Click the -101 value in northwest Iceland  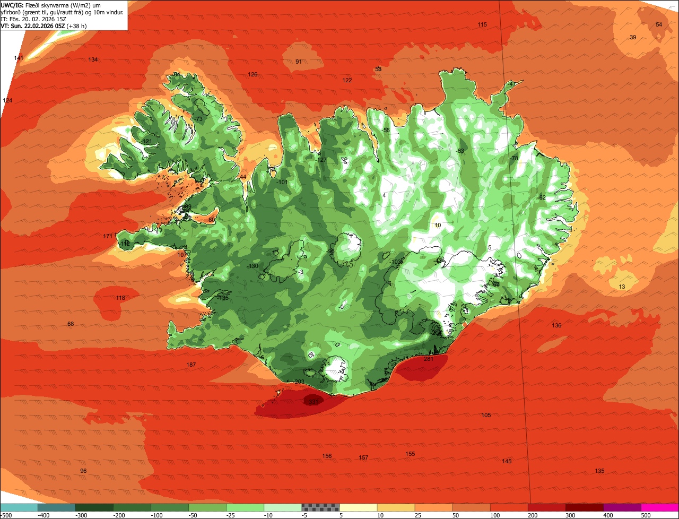[x=282, y=182]
